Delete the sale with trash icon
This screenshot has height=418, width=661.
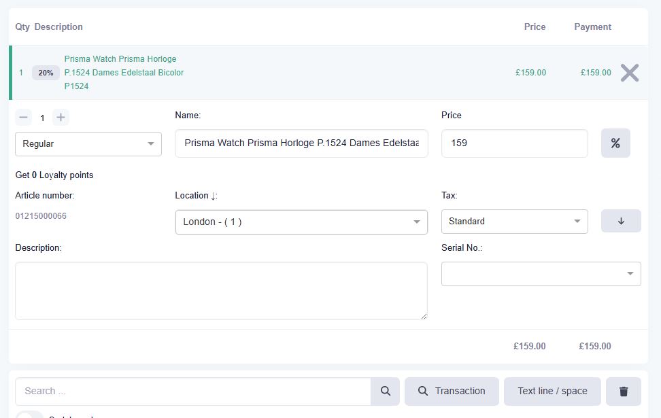click(x=624, y=391)
